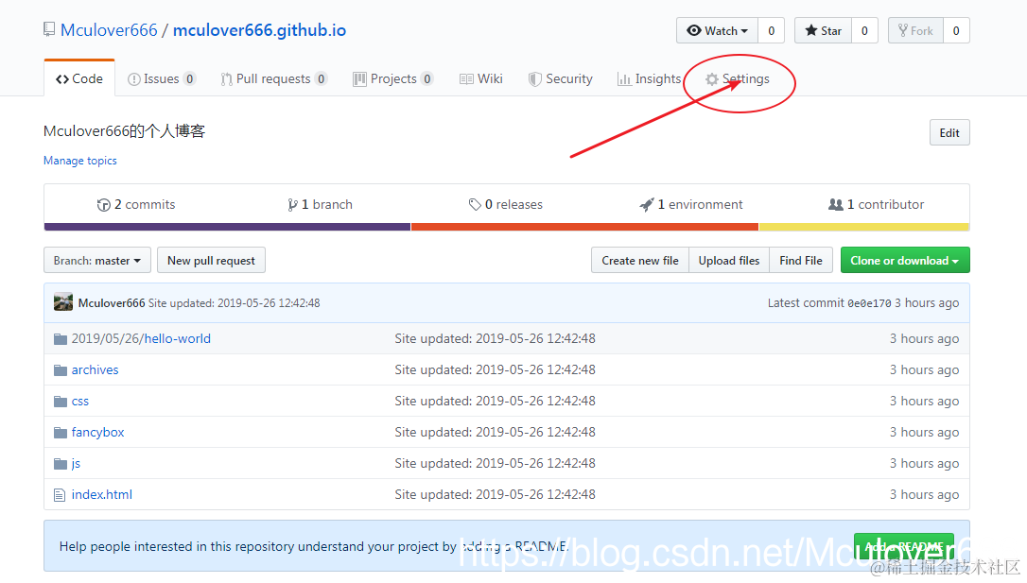Screen dimensions: 1027x583
Task: Open the Security tab
Action: (x=561, y=79)
